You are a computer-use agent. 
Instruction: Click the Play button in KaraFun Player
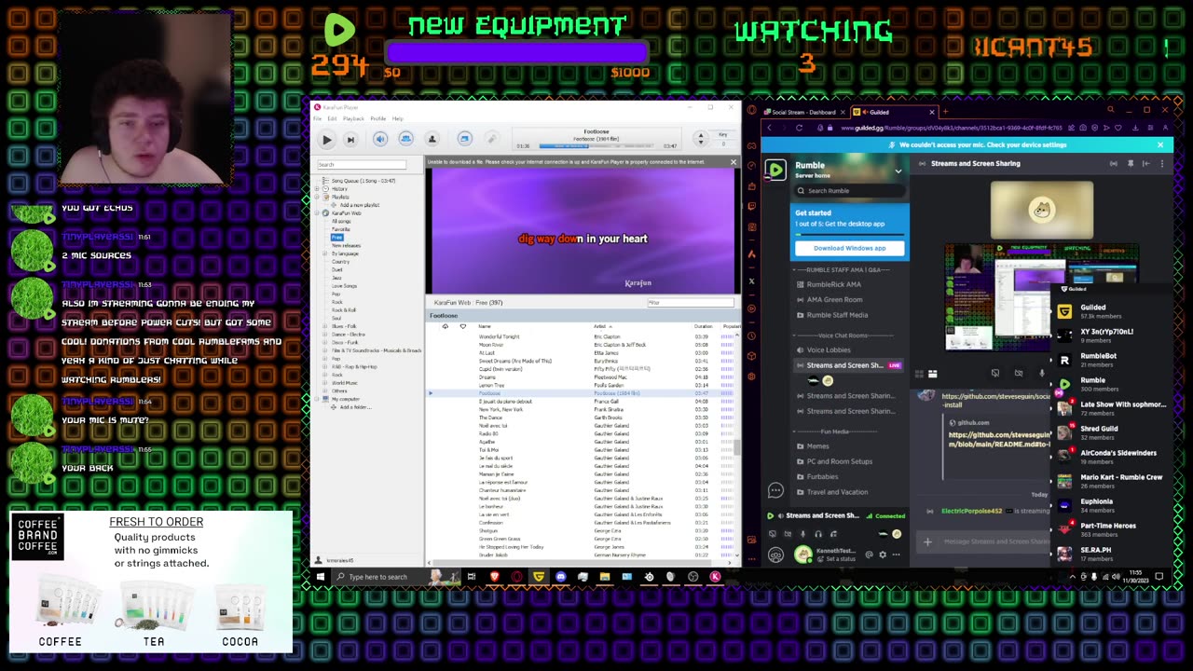tap(326, 140)
